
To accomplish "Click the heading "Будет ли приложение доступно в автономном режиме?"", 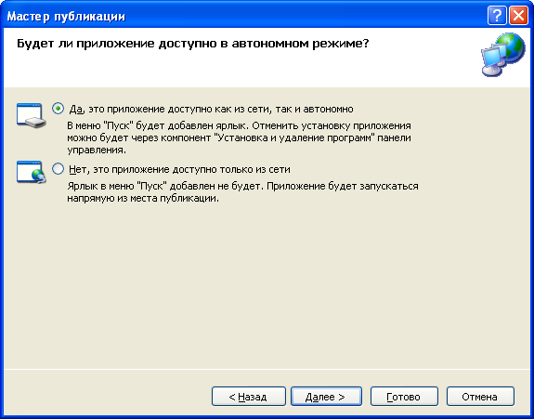I will point(193,44).
